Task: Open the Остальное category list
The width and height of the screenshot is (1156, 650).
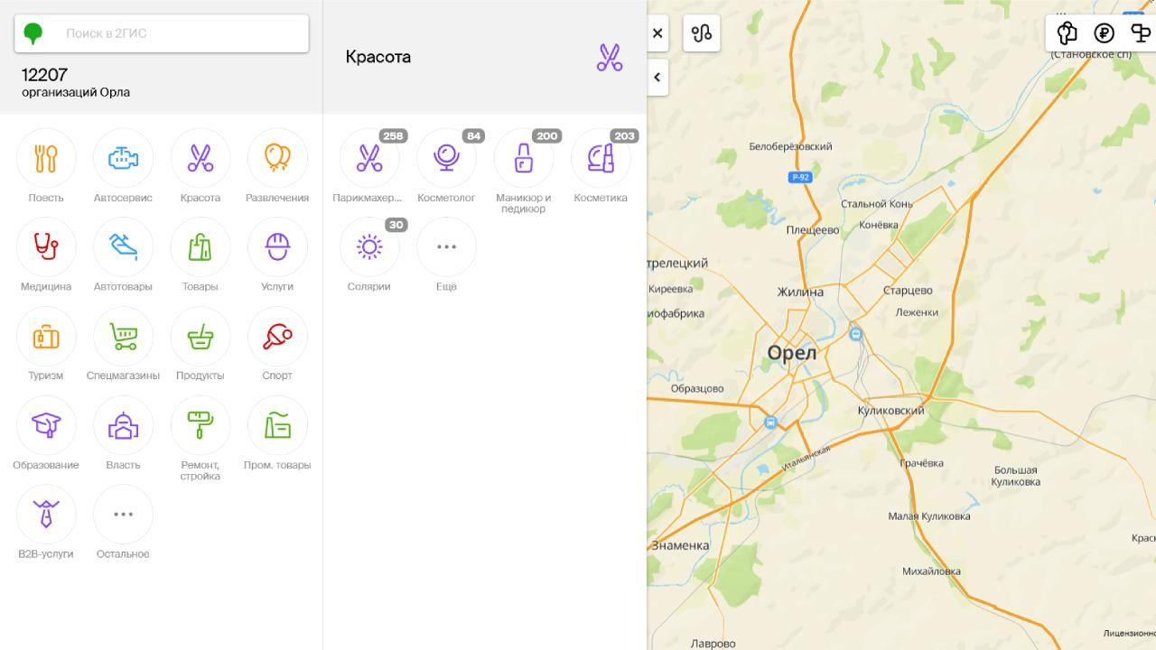Action: (123, 513)
